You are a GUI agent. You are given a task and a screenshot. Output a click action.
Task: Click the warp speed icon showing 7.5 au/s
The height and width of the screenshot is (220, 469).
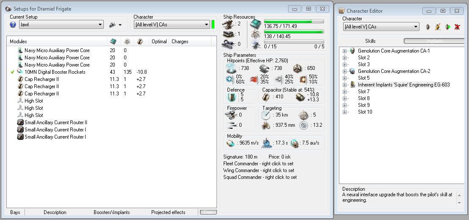pyautogui.click(x=294, y=143)
